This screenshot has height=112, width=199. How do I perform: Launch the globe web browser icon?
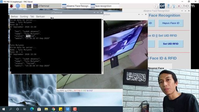pos(18,6)
